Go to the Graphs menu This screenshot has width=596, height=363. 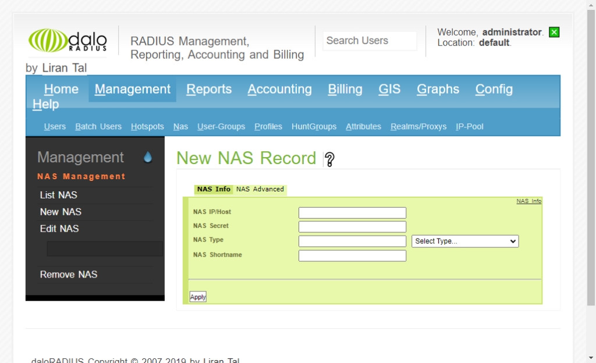(438, 89)
